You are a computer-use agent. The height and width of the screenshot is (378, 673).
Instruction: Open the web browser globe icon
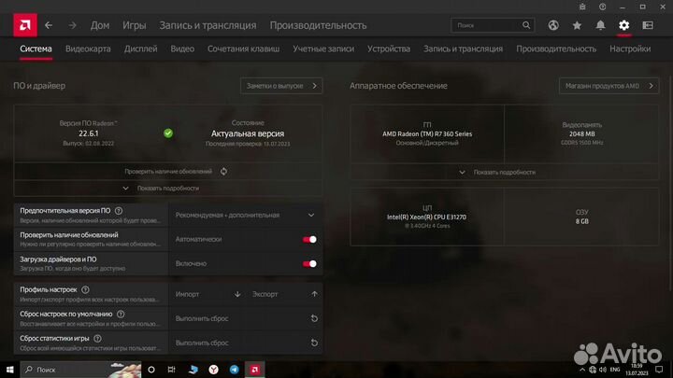tap(553, 25)
